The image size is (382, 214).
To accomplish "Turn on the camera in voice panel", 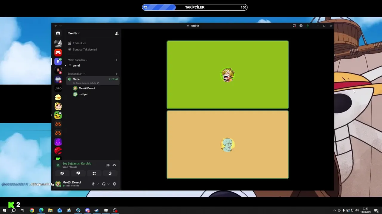I will (62, 173).
